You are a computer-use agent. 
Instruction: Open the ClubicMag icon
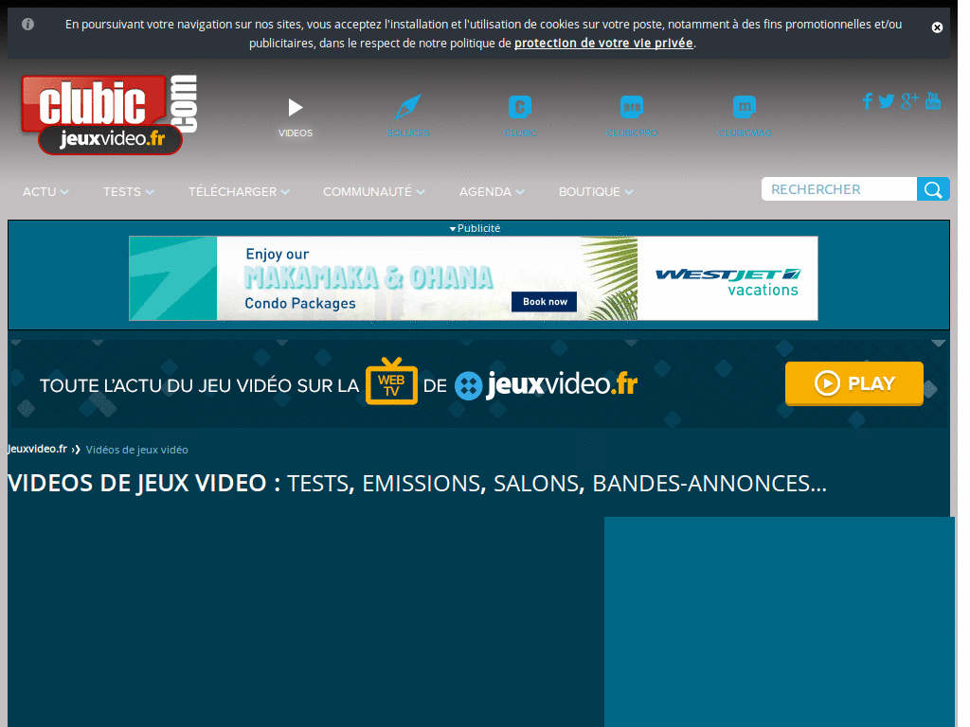click(x=745, y=116)
